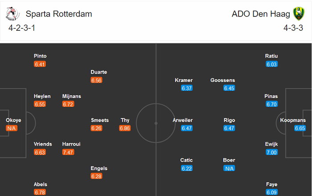Open the ADO Den Haag team name link
312x196 pixels.
click(x=261, y=14)
